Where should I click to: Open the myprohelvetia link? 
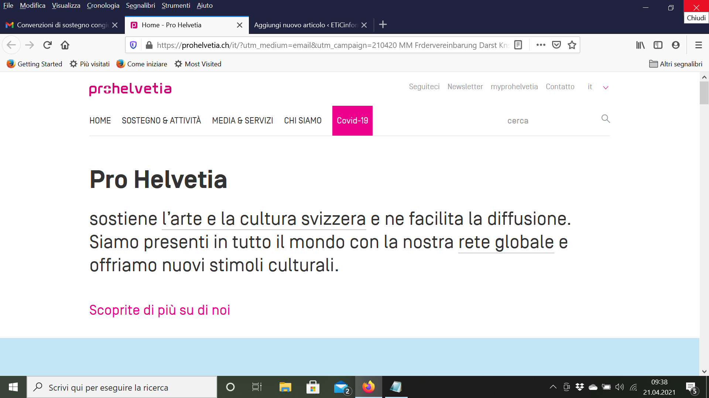click(x=514, y=87)
